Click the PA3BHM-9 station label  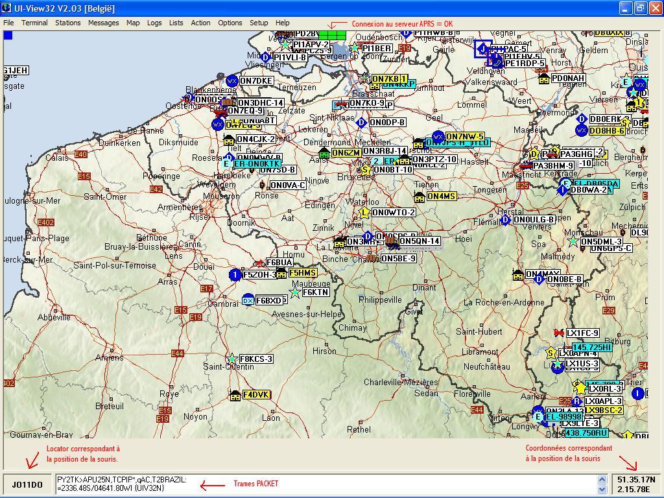553,165
